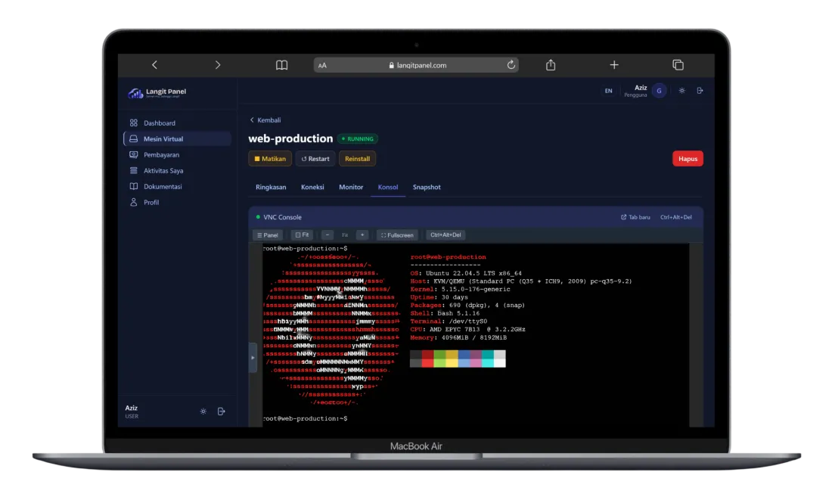Click the langitpanel.com address bar
This screenshot has width=832, height=500.
point(416,65)
